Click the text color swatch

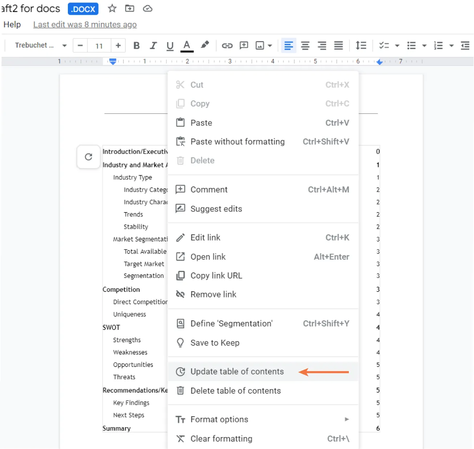point(187,45)
